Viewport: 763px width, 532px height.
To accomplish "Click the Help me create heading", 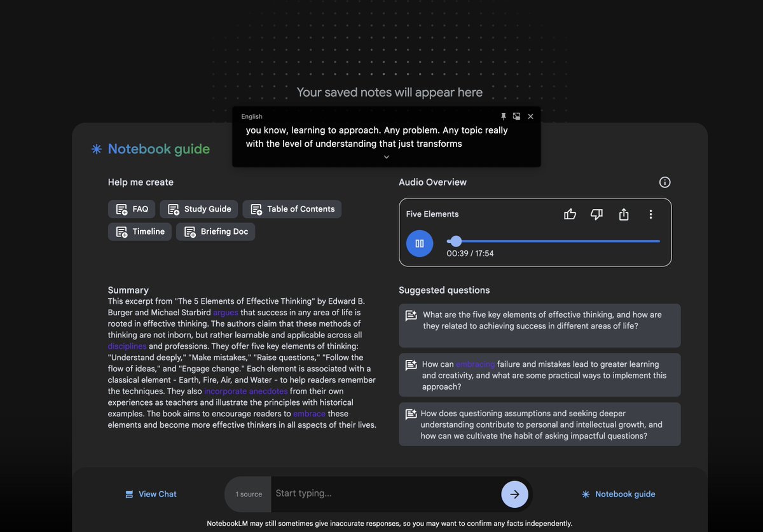I will point(141,182).
